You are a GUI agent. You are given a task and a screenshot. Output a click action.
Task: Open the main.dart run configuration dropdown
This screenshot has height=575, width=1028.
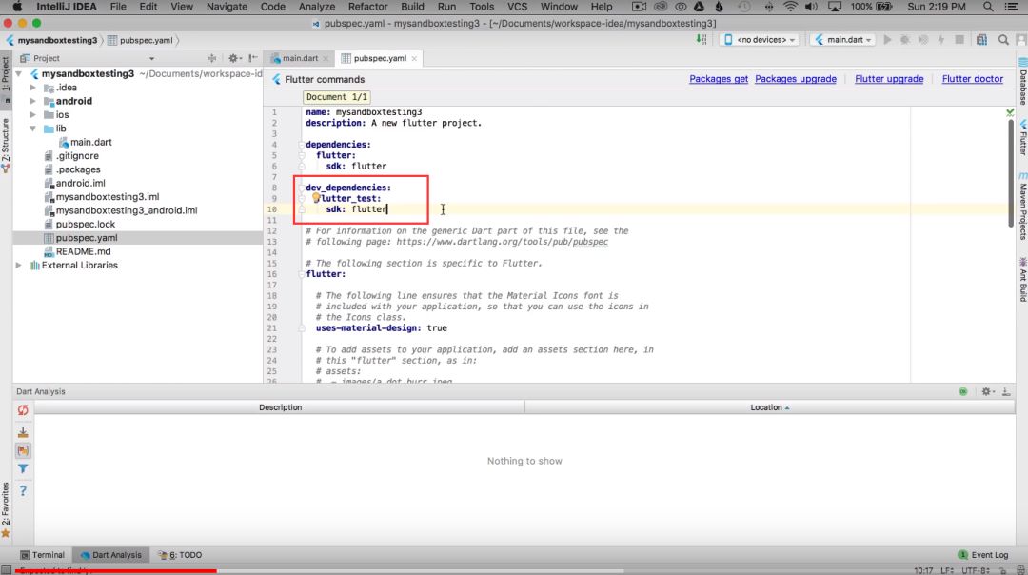843,40
